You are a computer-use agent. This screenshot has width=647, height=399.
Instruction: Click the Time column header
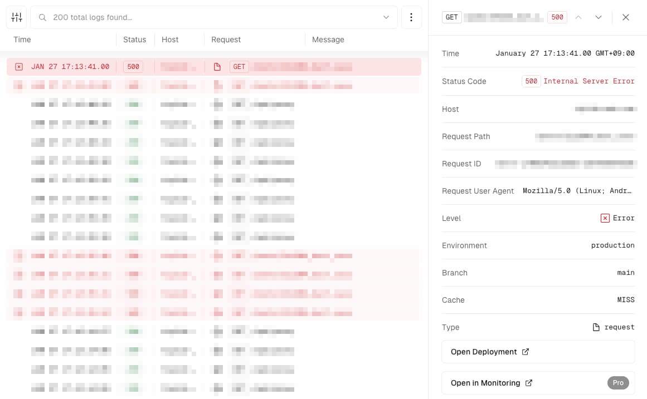pos(22,40)
